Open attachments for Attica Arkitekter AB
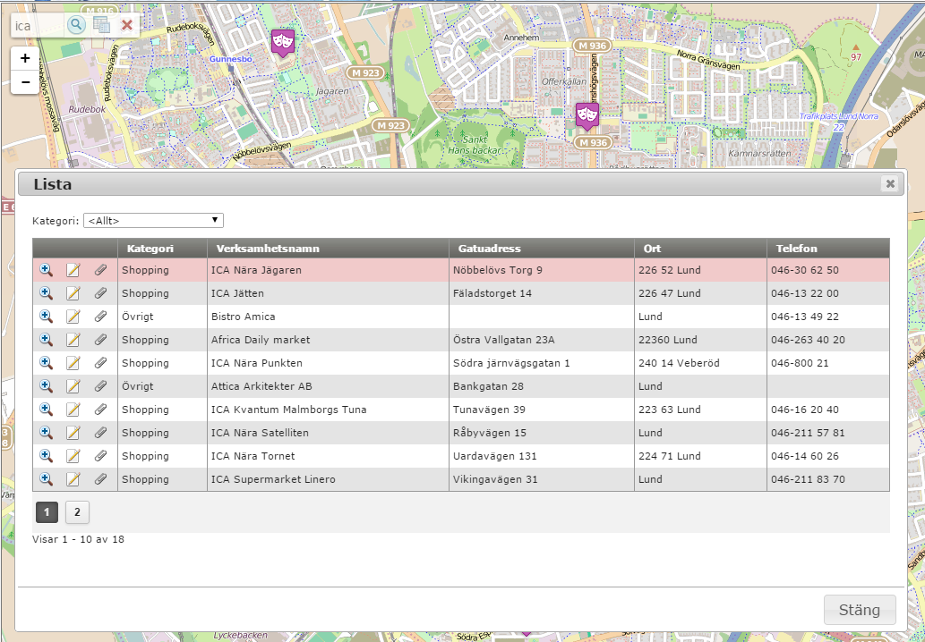Image resolution: width=925 pixels, height=642 pixels. click(101, 386)
